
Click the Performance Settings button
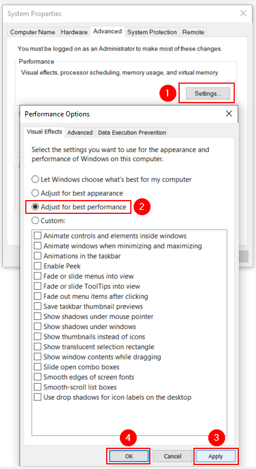pyautogui.click(x=208, y=93)
